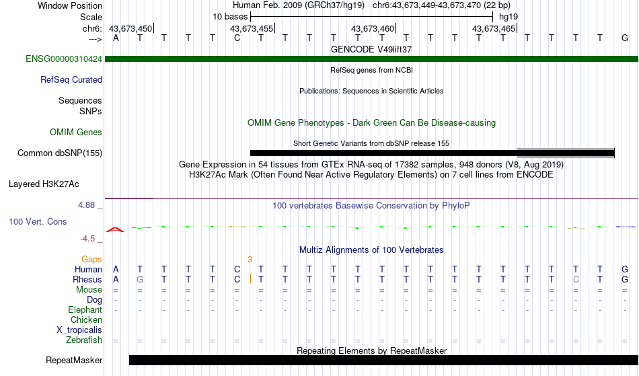Image resolution: width=639 pixels, height=376 pixels.
Task: Click the GENCODE V49lift37 track title
Action: pos(371,49)
